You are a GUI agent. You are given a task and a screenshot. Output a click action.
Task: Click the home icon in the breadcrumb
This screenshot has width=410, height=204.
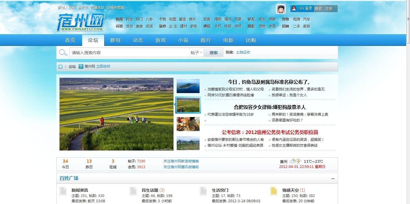point(60,67)
